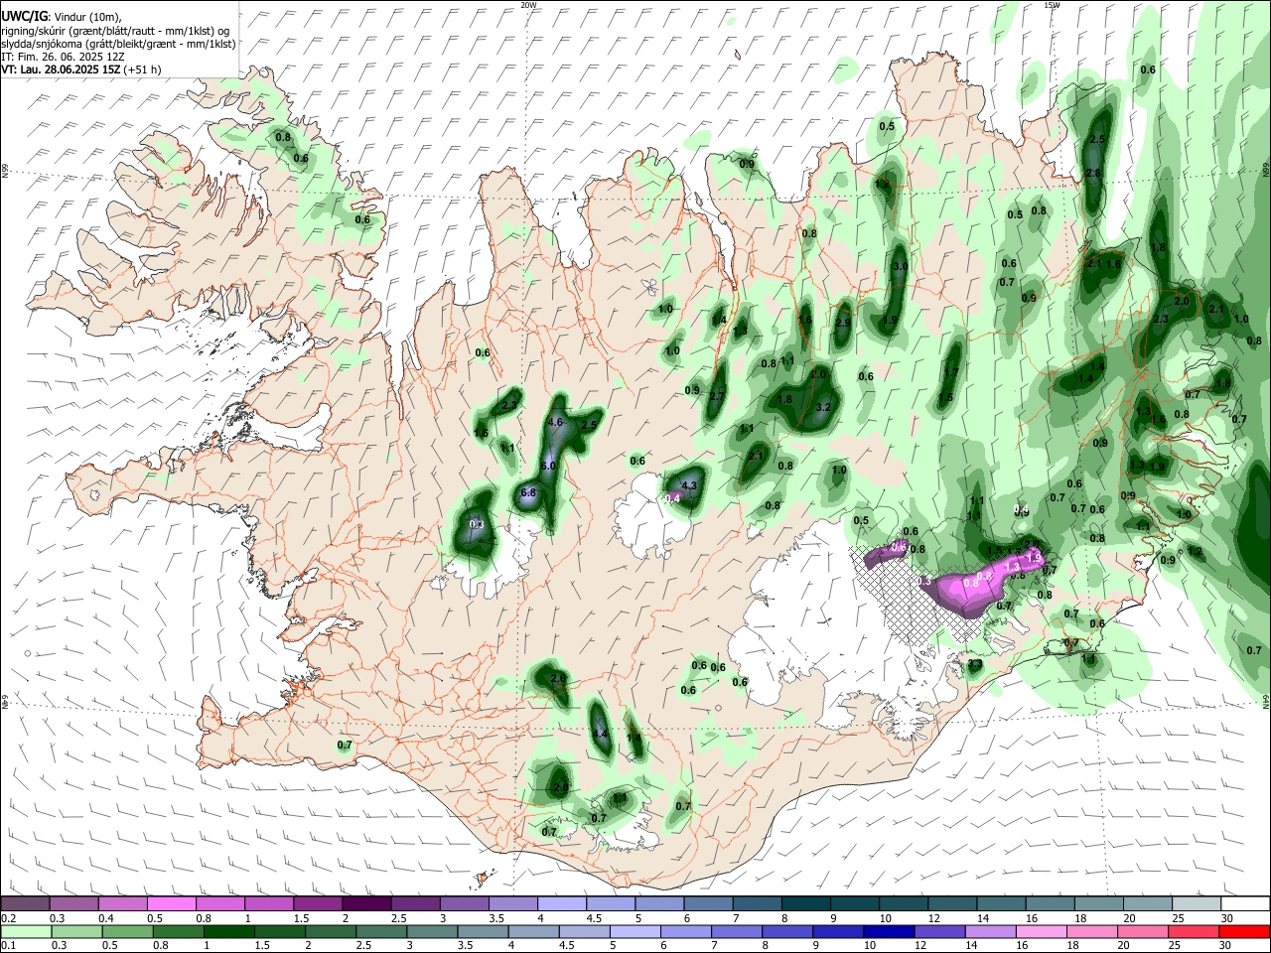
Task: Click the 2.7 precipitation value on the map
Action: [x=718, y=396]
